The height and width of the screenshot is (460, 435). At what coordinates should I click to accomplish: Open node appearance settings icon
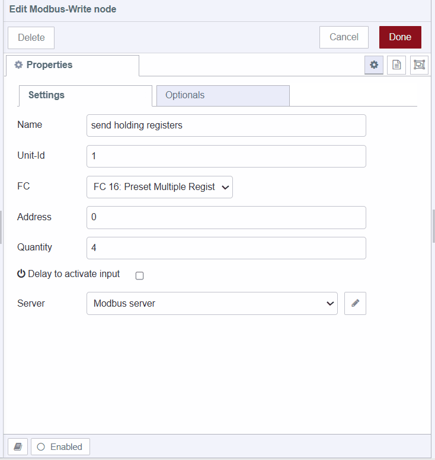(x=419, y=65)
